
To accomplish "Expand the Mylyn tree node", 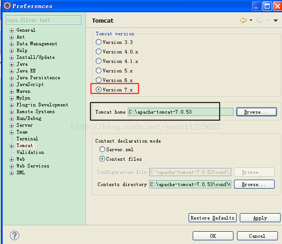I will point(11,98).
